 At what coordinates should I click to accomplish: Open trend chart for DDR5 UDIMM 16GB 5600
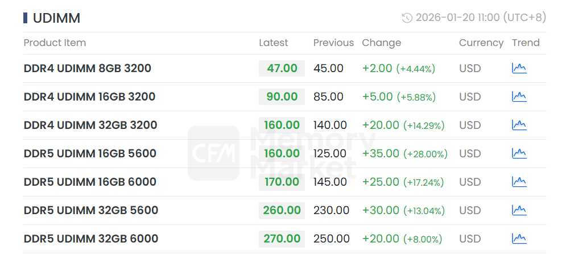pyautogui.click(x=519, y=153)
